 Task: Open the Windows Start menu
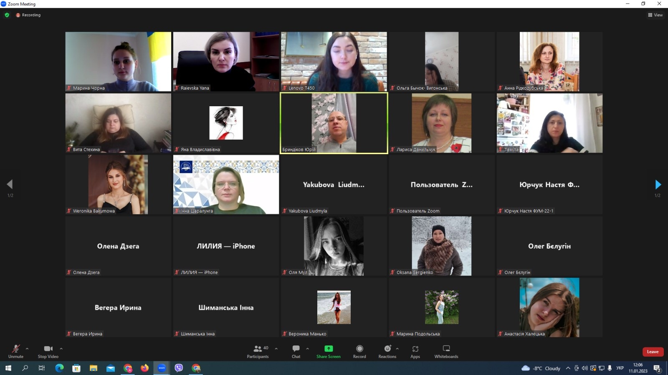tap(8, 368)
